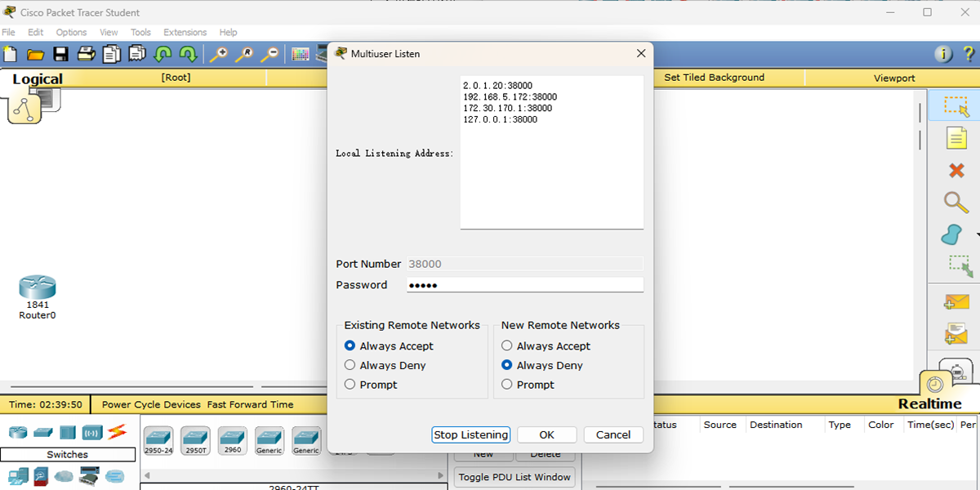The image size is (980, 490).
Task: Open the Tools menu
Action: point(141,33)
